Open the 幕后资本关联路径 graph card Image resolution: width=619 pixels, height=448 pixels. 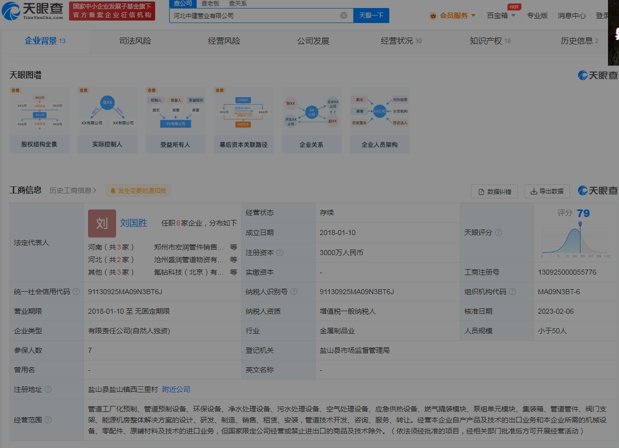point(244,120)
